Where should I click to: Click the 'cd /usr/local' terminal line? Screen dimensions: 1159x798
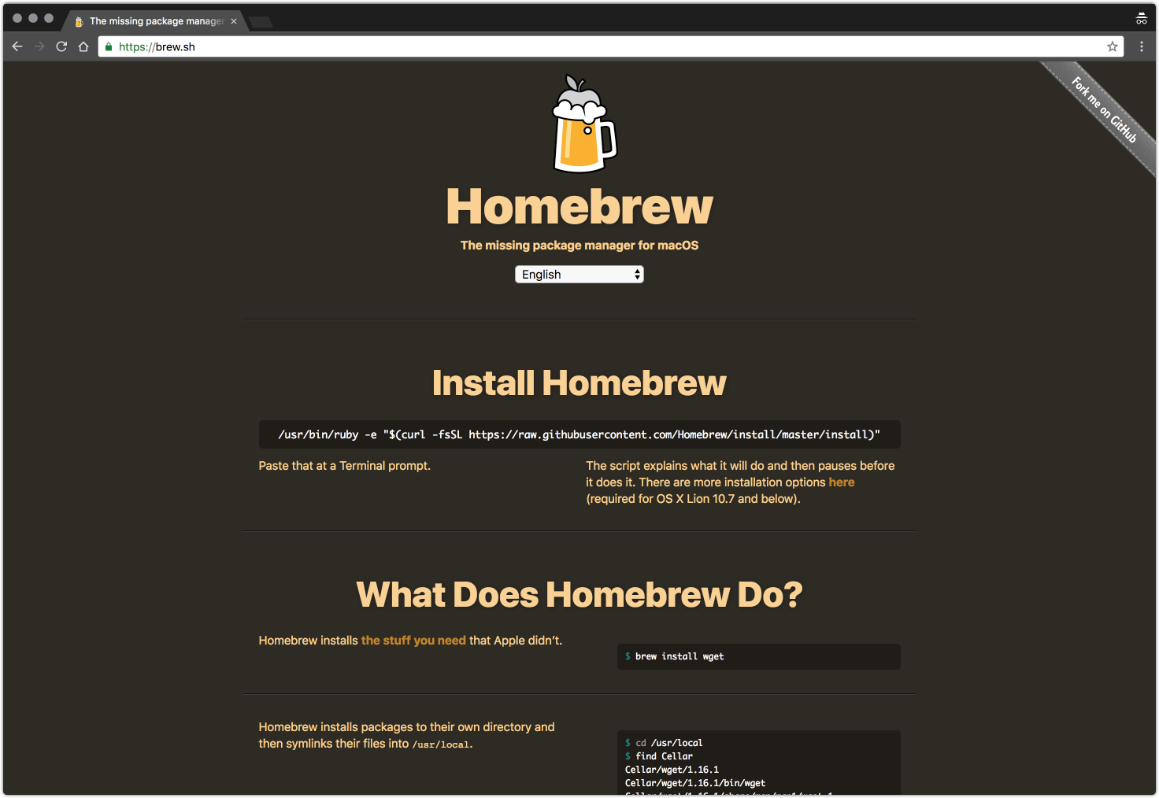point(664,743)
